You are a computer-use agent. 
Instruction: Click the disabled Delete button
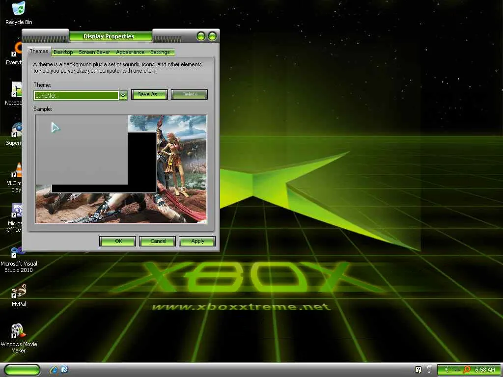click(189, 94)
